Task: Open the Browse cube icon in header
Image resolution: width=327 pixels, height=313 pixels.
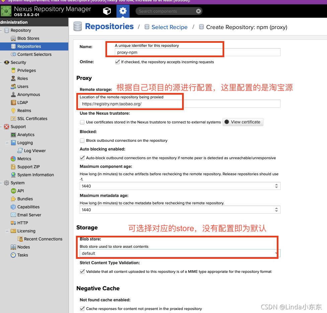Action: [107, 11]
